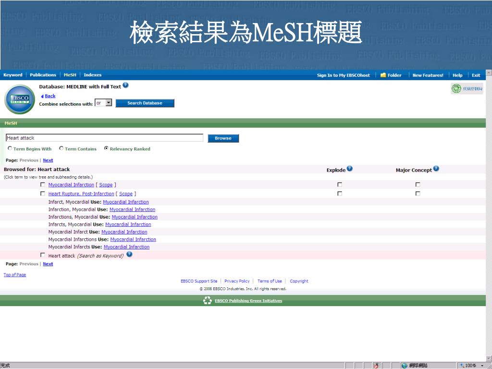Open the Help menu item
The height and width of the screenshot is (369, 492).
click(x=457, y=75)
